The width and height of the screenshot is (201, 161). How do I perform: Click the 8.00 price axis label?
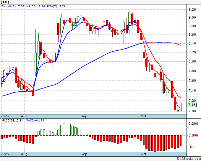(x=192, y=61)
